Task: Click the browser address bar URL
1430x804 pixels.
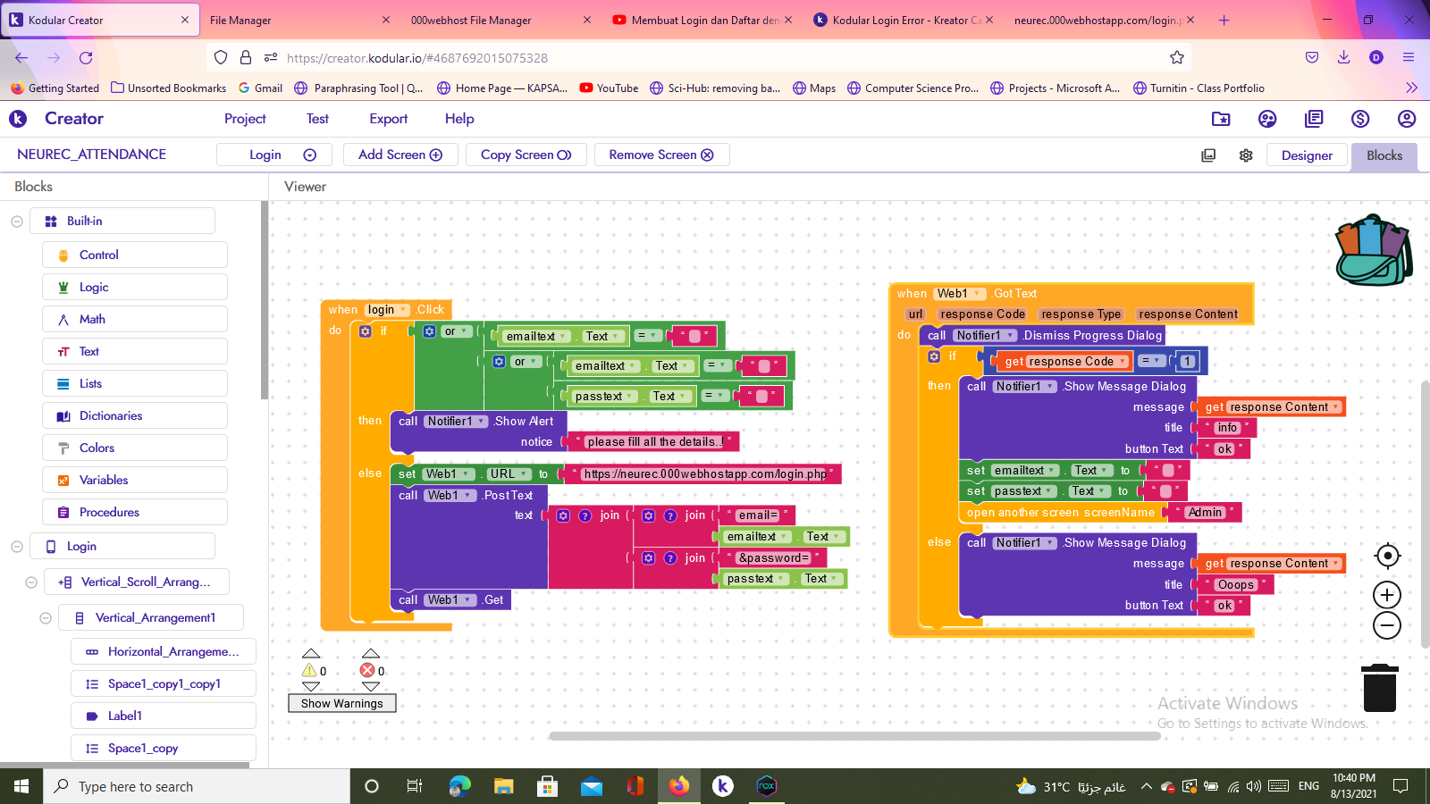Action: point(417,58)
